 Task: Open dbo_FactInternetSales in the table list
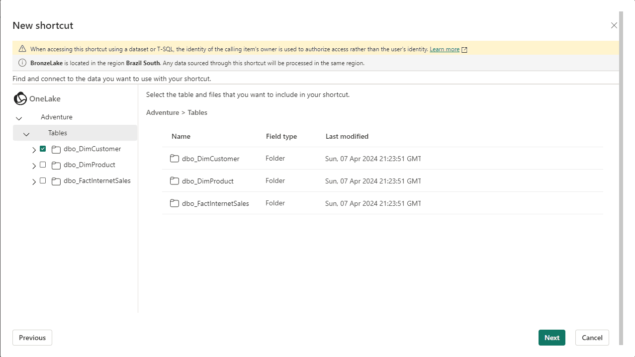[215, 203]
